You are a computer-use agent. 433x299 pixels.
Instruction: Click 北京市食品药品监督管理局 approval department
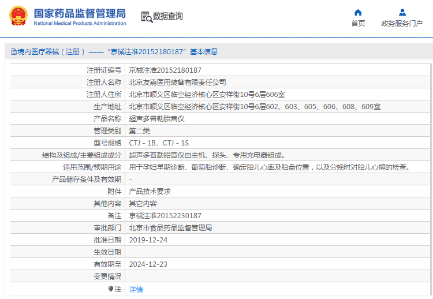170,228
